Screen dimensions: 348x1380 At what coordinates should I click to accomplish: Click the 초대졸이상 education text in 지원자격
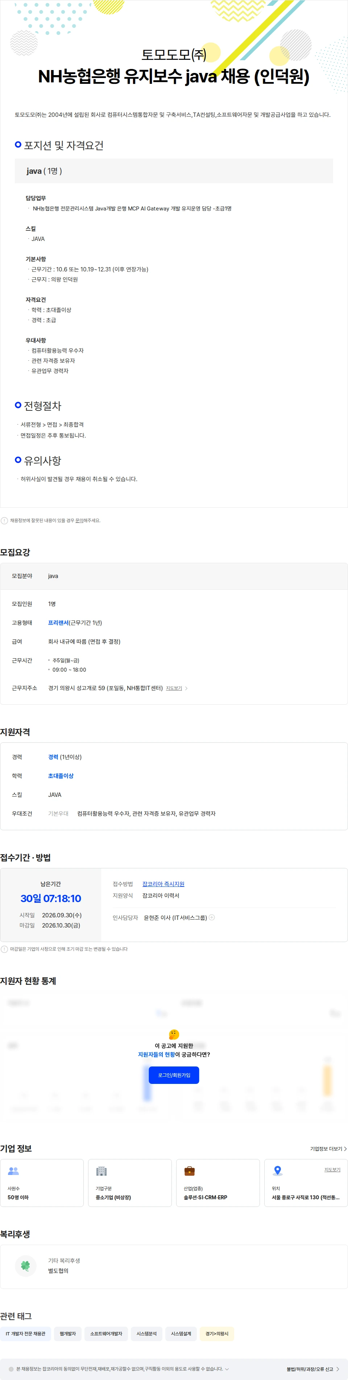pos(61,776)
